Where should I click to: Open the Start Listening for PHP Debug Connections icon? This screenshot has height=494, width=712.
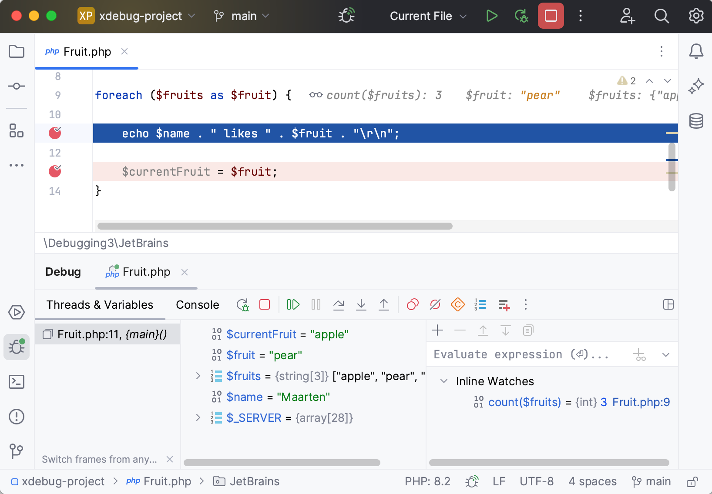[346, 16]
